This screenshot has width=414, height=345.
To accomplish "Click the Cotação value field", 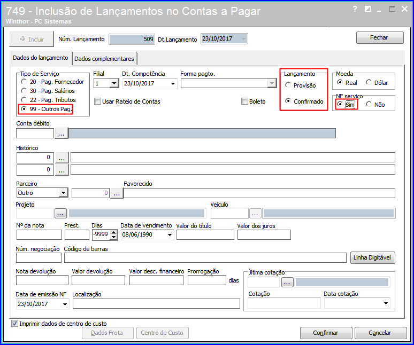I will pyautogui.click(x=284, y=303).
